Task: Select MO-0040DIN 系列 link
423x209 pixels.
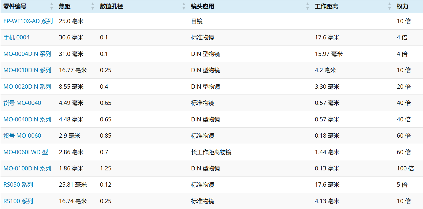Action: pos(27,119)
